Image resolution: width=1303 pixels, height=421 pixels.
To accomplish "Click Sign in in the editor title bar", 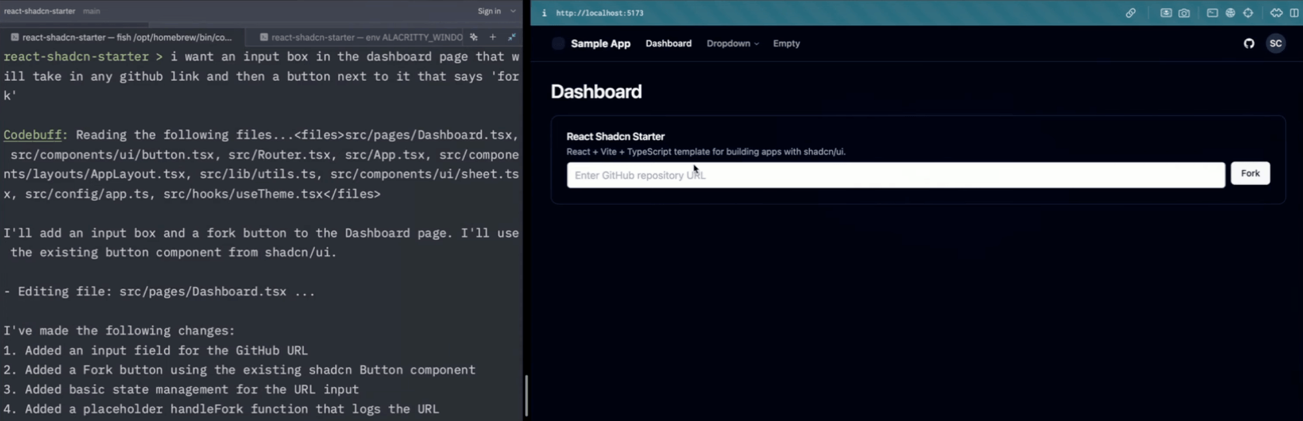I will pos(489,11).
